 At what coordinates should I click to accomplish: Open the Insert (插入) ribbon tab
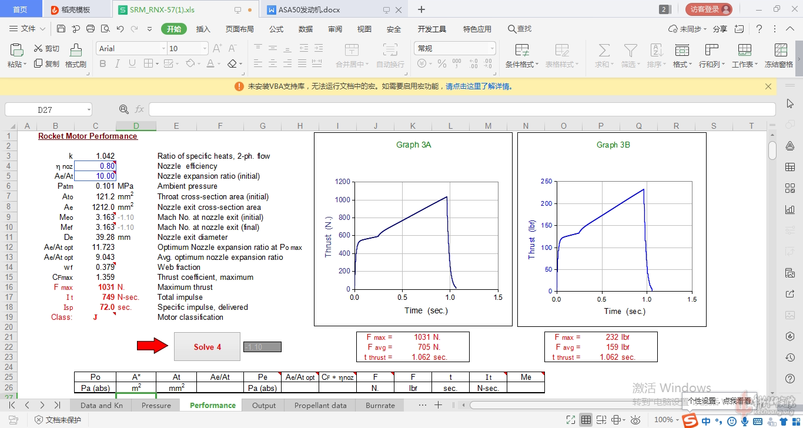203,29
